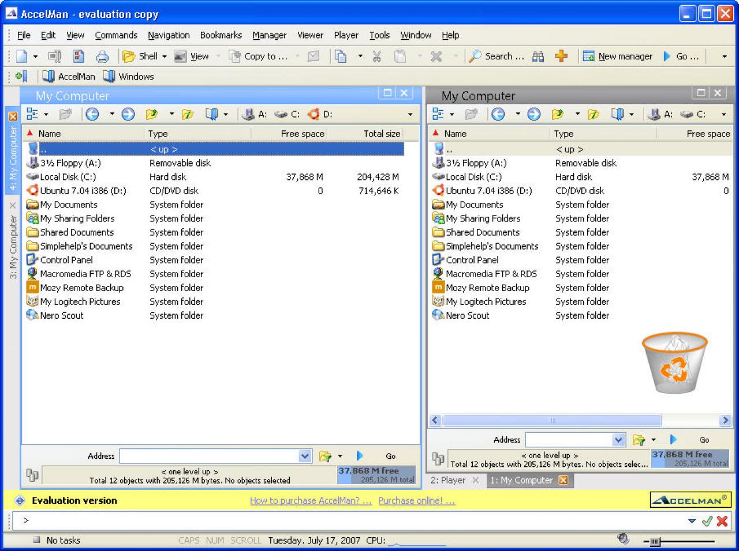739x551 pixels.
Task: Click the D: Ubuntu drive button in left panel
Action: pos(320,114)
